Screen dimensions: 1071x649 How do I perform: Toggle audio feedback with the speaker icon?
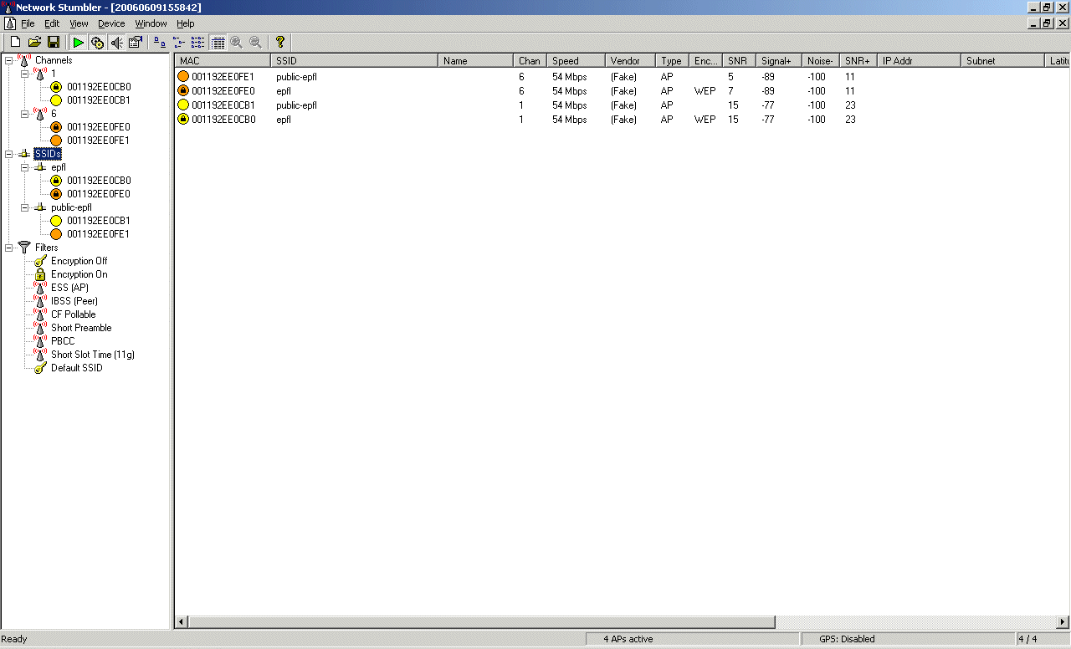116,42
